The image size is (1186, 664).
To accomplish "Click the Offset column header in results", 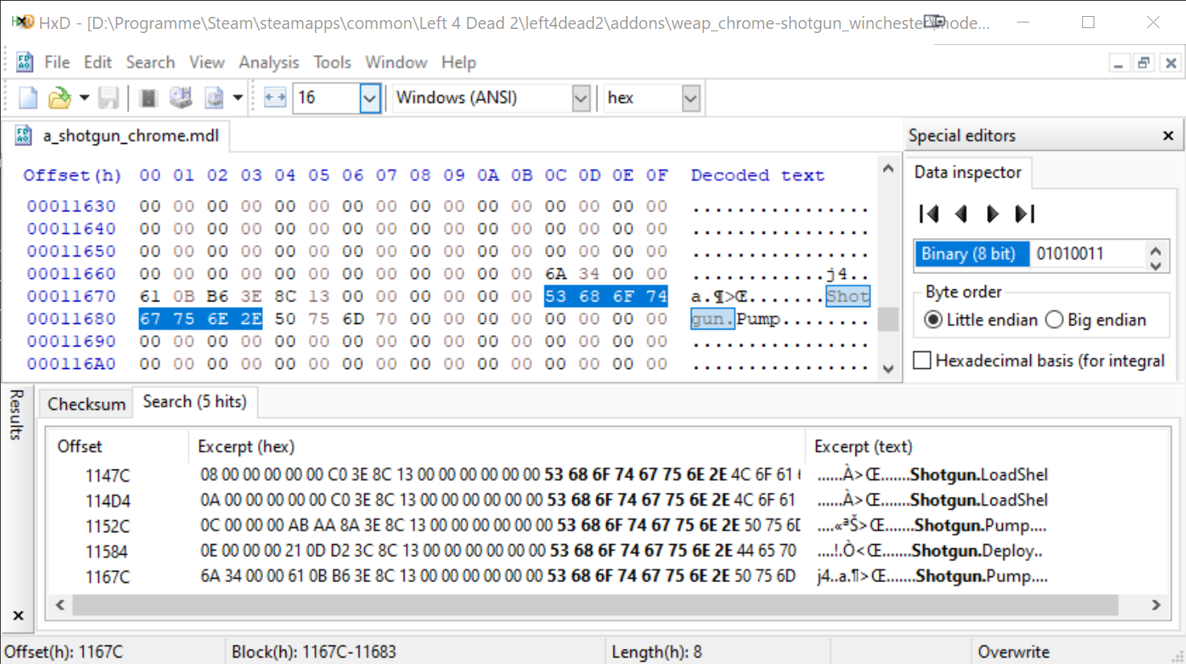I will (118, 447).
